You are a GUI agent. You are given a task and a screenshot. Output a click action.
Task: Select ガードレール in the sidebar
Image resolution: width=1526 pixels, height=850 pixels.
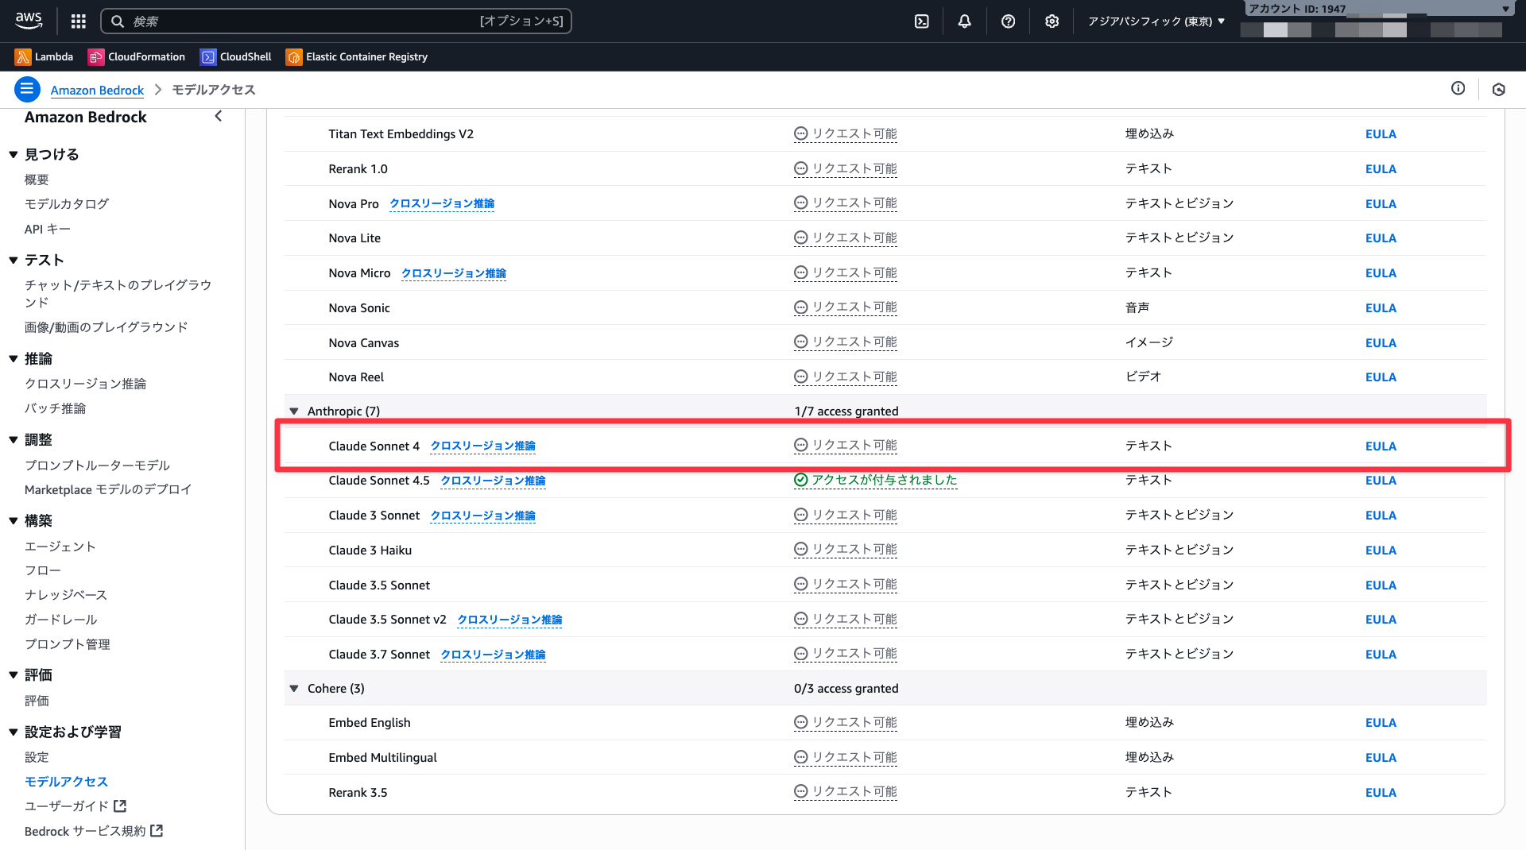tap(61, 620)
